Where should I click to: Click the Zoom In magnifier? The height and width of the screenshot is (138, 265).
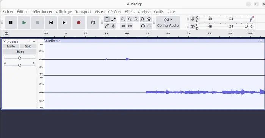123,19
